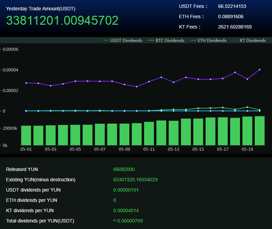Click the ETH dividends per YUN value 0
The image size is (272, 229).
(115, 200)
